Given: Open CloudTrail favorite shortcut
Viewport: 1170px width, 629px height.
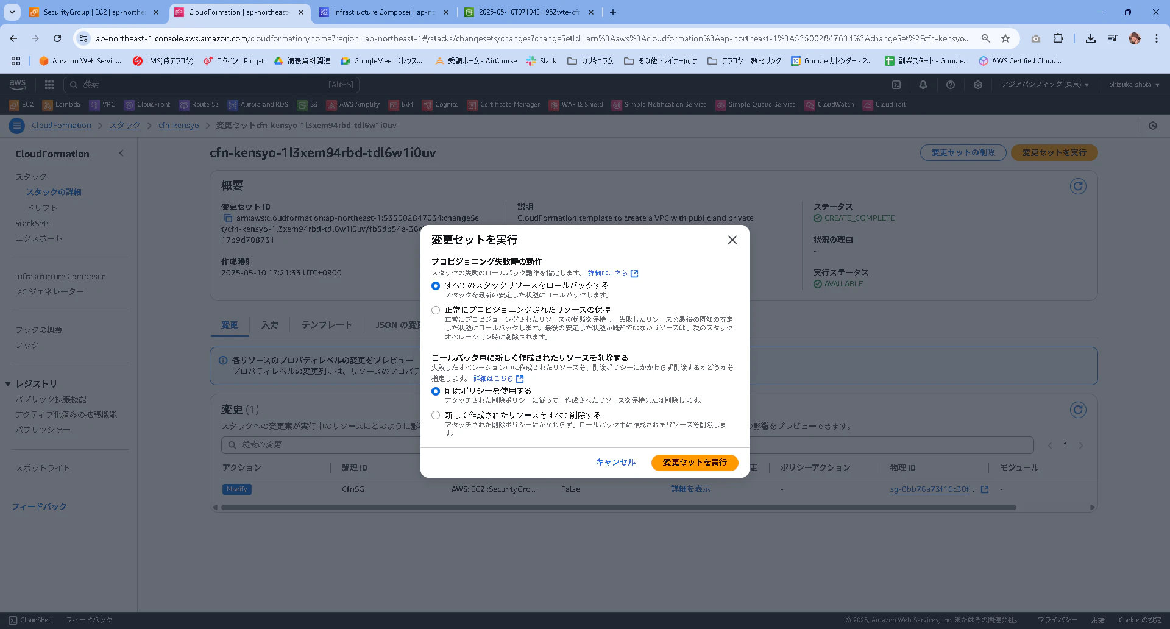Looking at the screenshot, I should (x=884, y=105).
